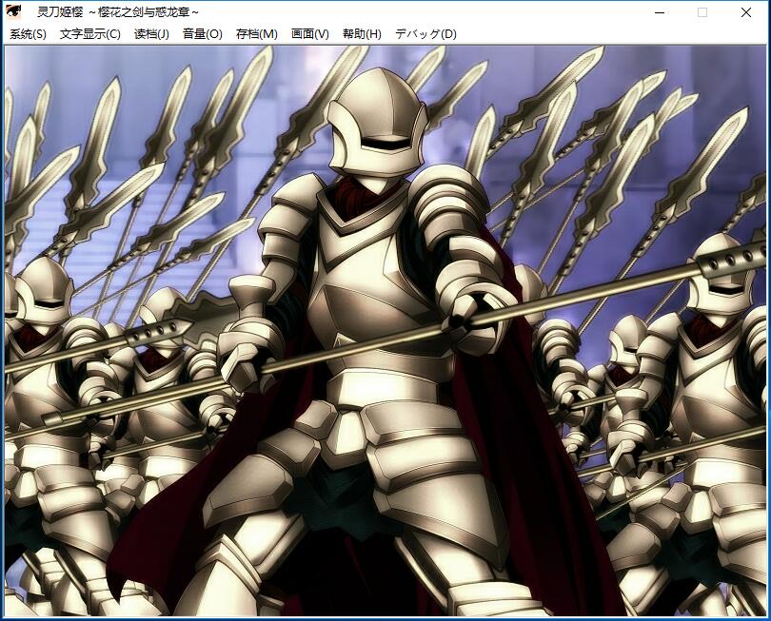Open the 系统(S) menu
771x621 pixels.
pyautogui.click(x=28, y=34)
